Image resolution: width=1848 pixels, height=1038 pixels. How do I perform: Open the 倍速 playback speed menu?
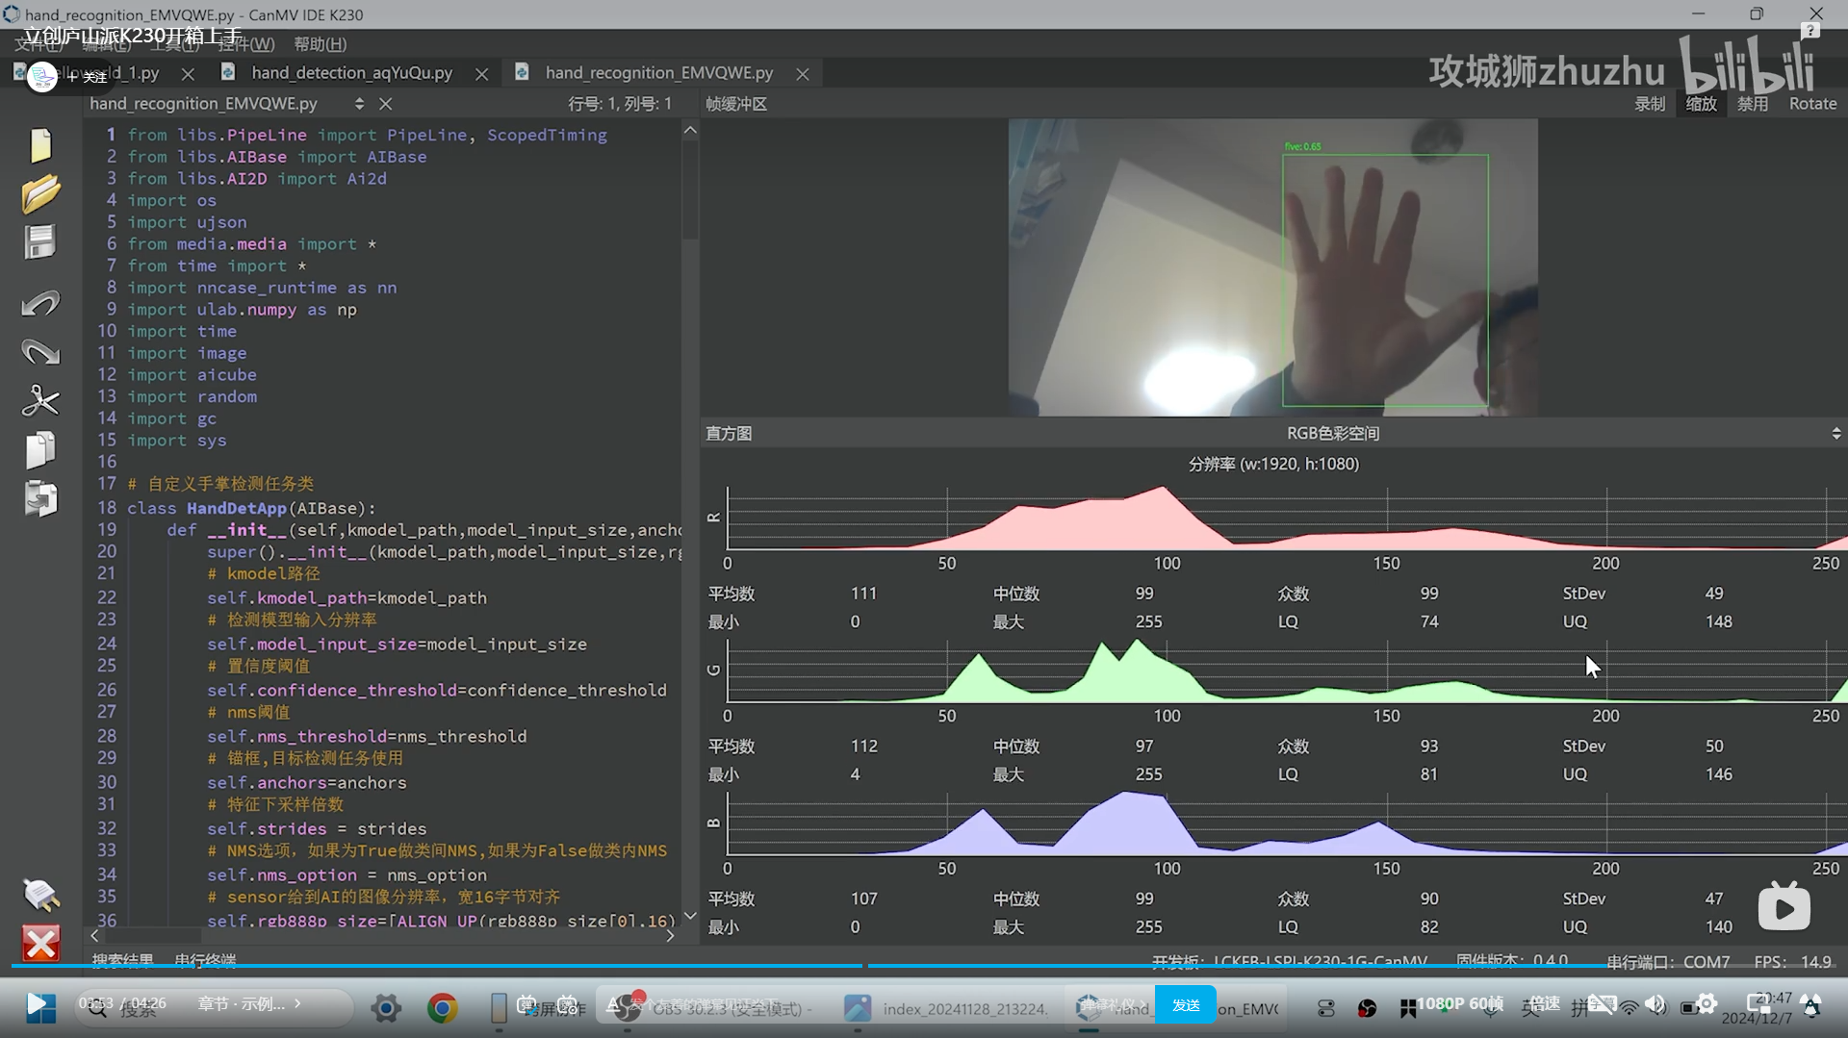tap(1545, 1003)
